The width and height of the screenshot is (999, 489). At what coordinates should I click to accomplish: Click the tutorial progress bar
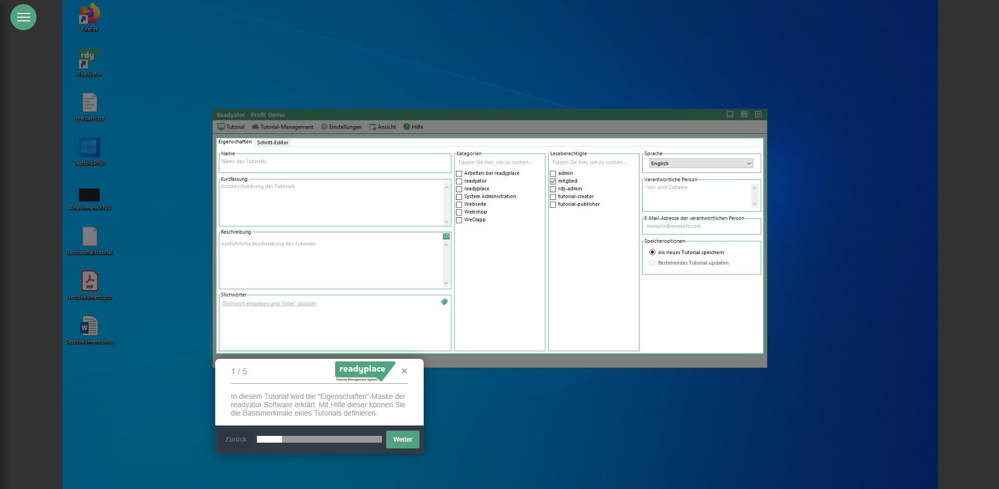point(319,440)
